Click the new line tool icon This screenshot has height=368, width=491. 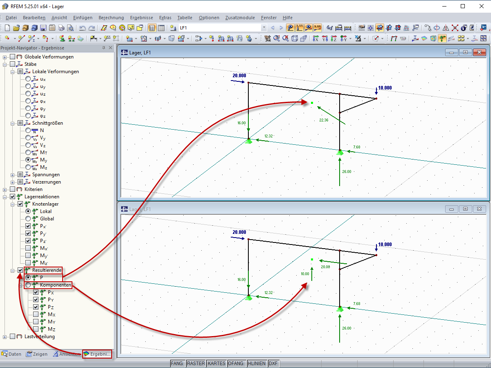tap(21, 38)
